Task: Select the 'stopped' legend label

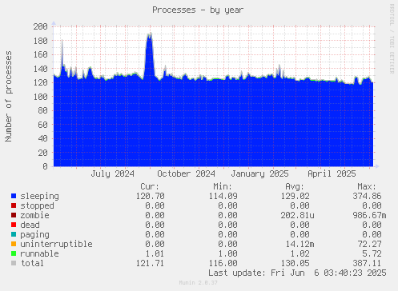Action: [x=37, y=205]
